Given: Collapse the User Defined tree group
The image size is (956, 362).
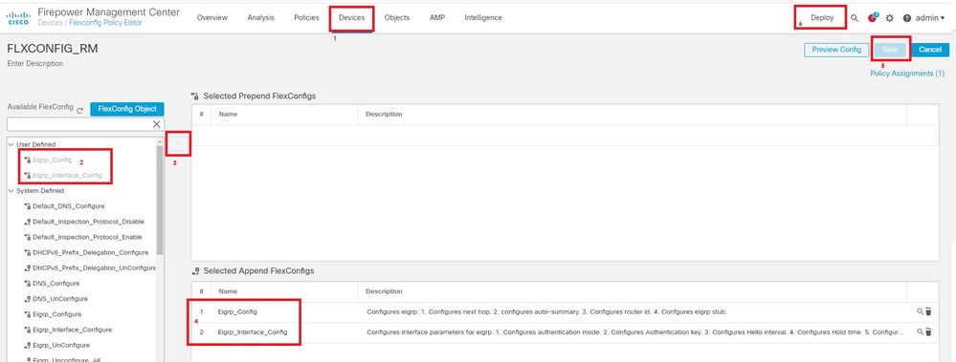Looking at the screenshot, I should [x=11, y=144].
